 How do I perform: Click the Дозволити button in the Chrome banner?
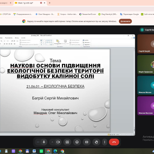tap(125, 21)
